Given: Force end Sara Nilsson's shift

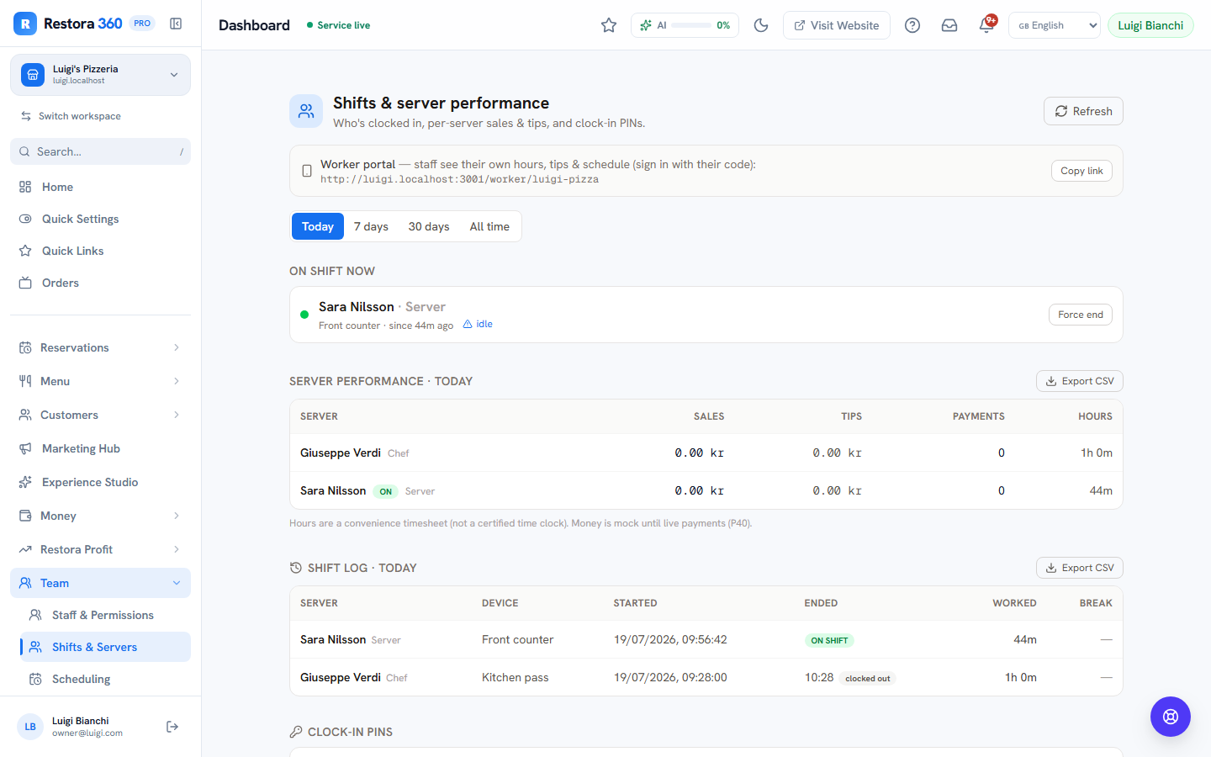Looking at the screenshot, I should click(1081, 315).
